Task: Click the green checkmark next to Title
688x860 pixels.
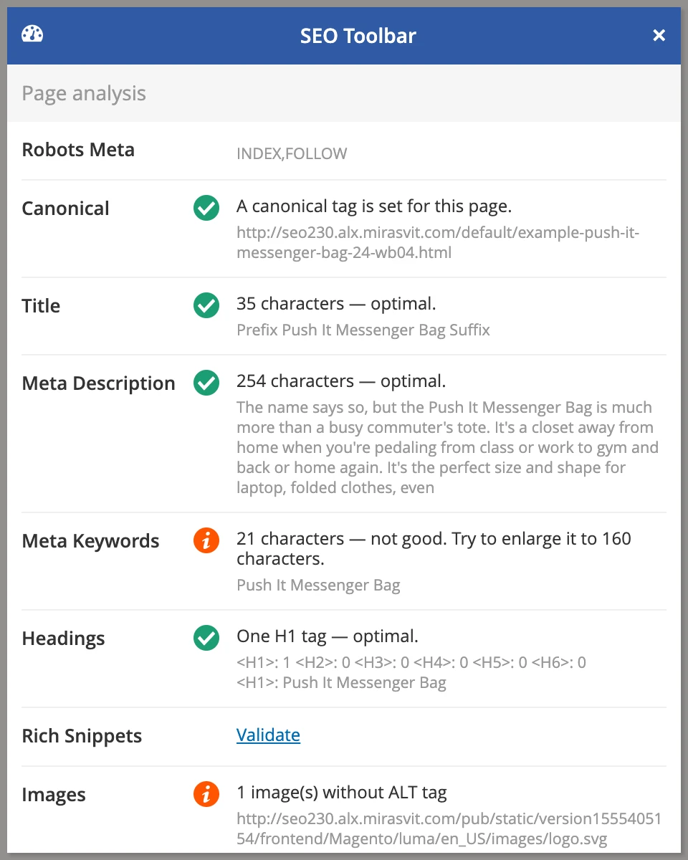Action: click(206, 306)
